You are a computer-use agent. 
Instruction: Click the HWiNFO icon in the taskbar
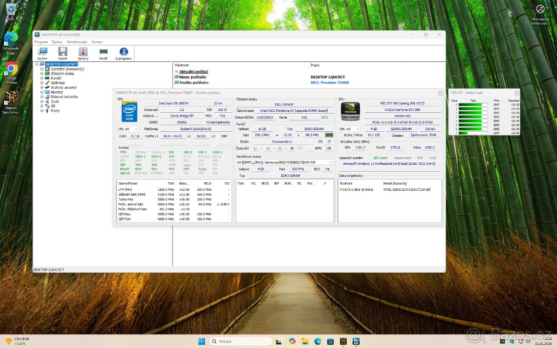click(356, 341)
